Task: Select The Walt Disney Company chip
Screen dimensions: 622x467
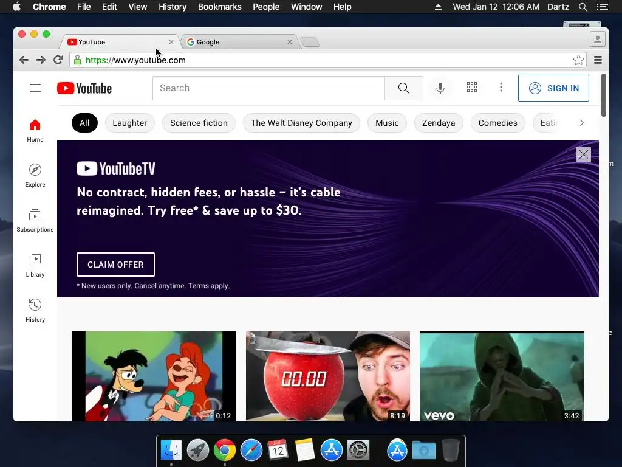Action: [x=301, y=123]
